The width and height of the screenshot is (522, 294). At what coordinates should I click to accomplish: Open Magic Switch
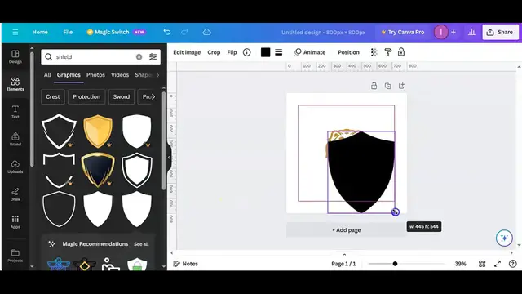pos(116,32)
